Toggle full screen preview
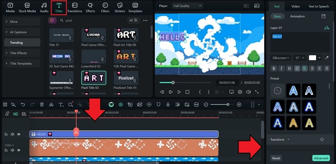336x164 pixels. click(x=257, y=92)
